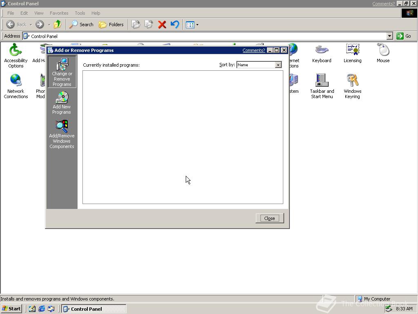
Task: Click the blue Undo toolbar icon
Action: [x=175, y=25]
